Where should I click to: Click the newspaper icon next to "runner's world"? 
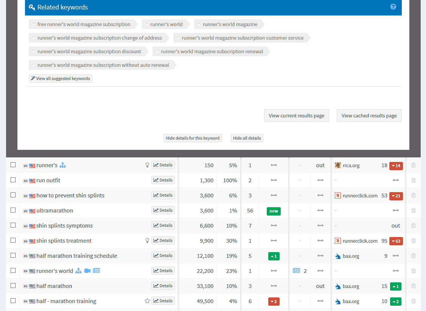[96, 271]
